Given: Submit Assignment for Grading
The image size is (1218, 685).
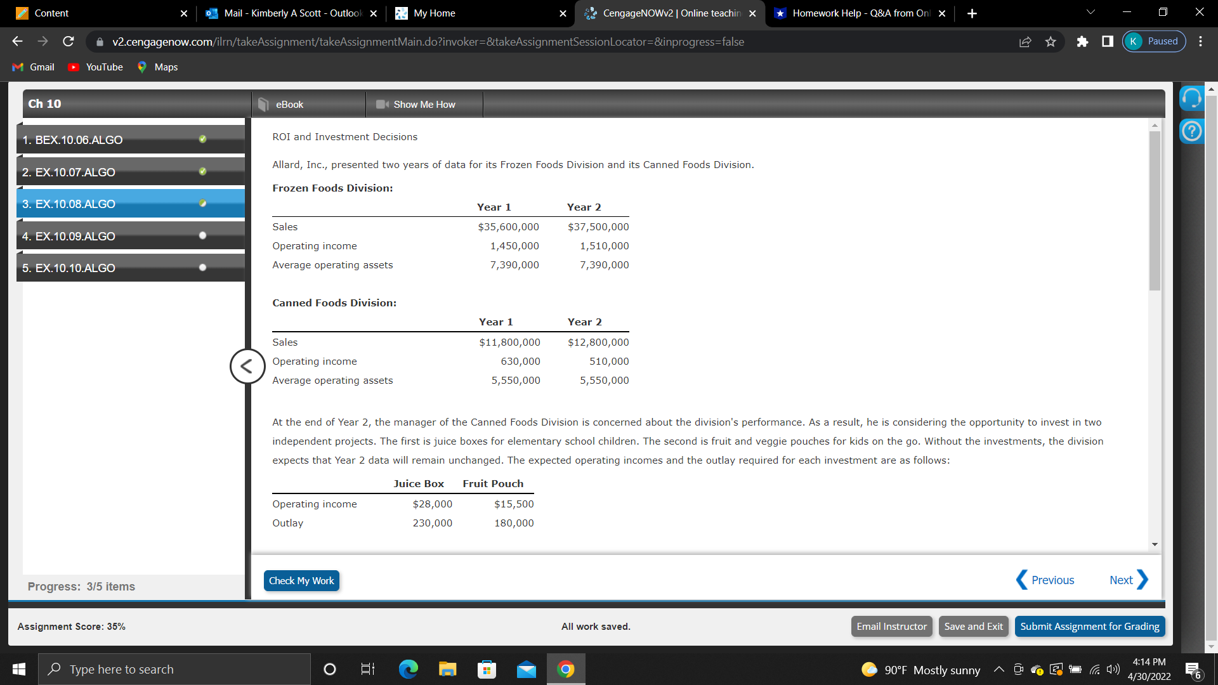Looking at the screenshot, I should (1089, 626).
